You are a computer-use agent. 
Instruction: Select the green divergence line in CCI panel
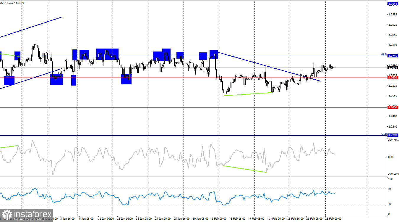(244, 169)
